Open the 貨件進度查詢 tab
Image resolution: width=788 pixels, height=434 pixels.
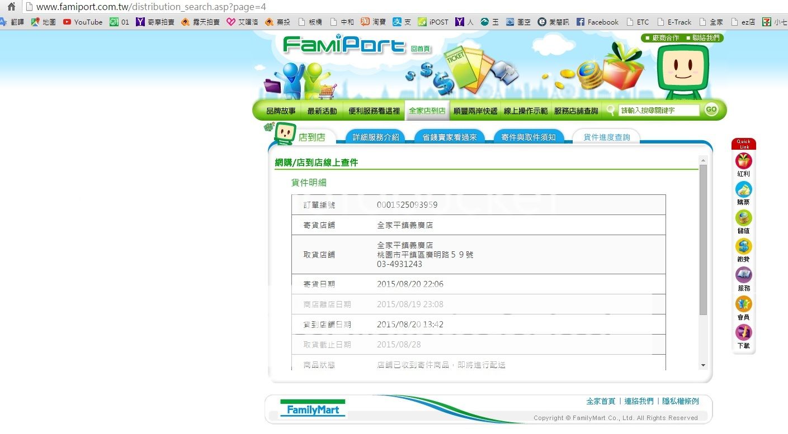[x=606, y=137]
